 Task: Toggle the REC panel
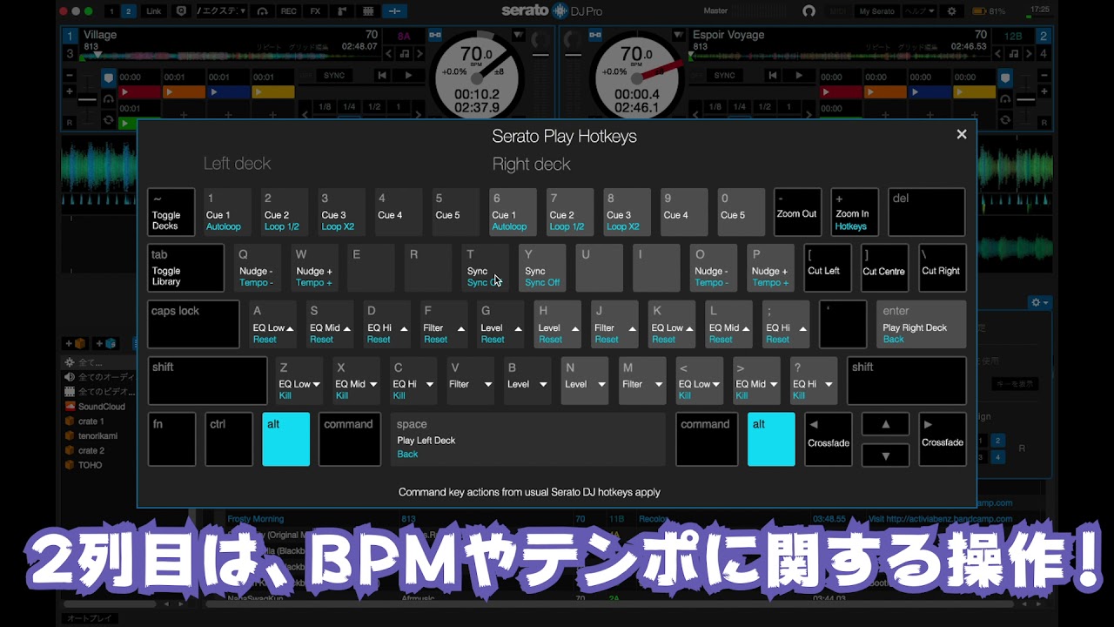point(288,11)
